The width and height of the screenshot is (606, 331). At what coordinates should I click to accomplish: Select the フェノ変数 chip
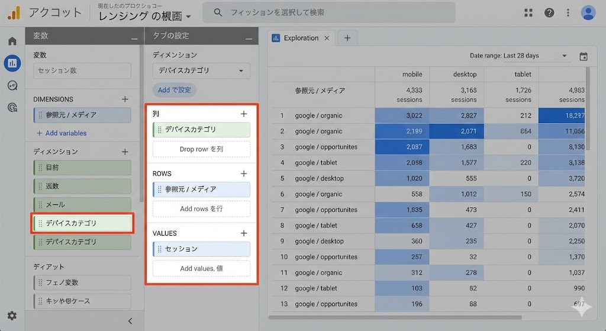(x=82, y=282)
